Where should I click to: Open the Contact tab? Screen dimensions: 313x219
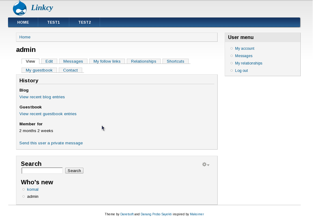pos(70,70)
